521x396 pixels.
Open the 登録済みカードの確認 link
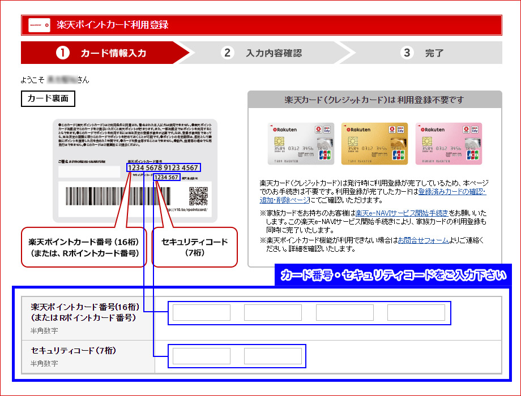[x=451, y=192]
